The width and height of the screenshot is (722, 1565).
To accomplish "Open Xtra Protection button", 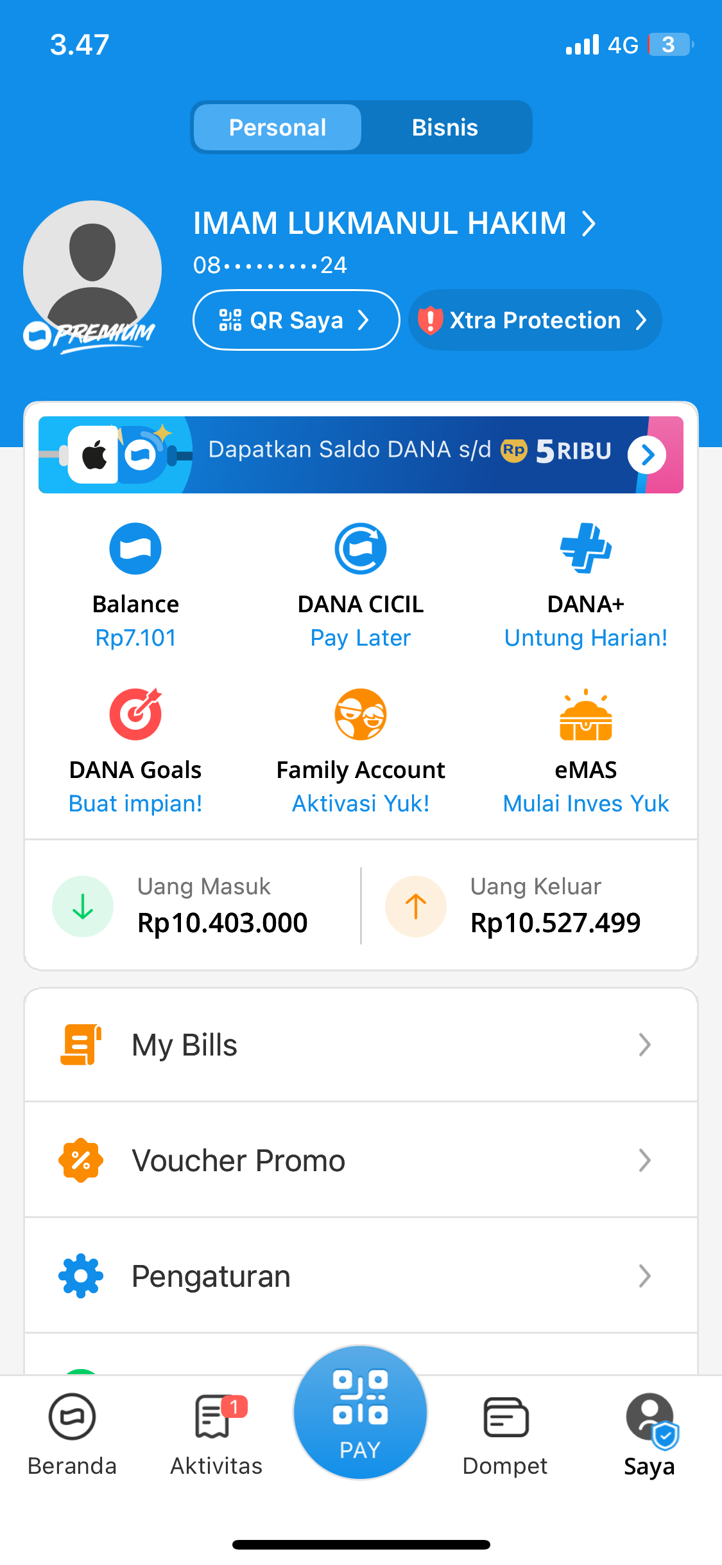I will coord(535,320).
